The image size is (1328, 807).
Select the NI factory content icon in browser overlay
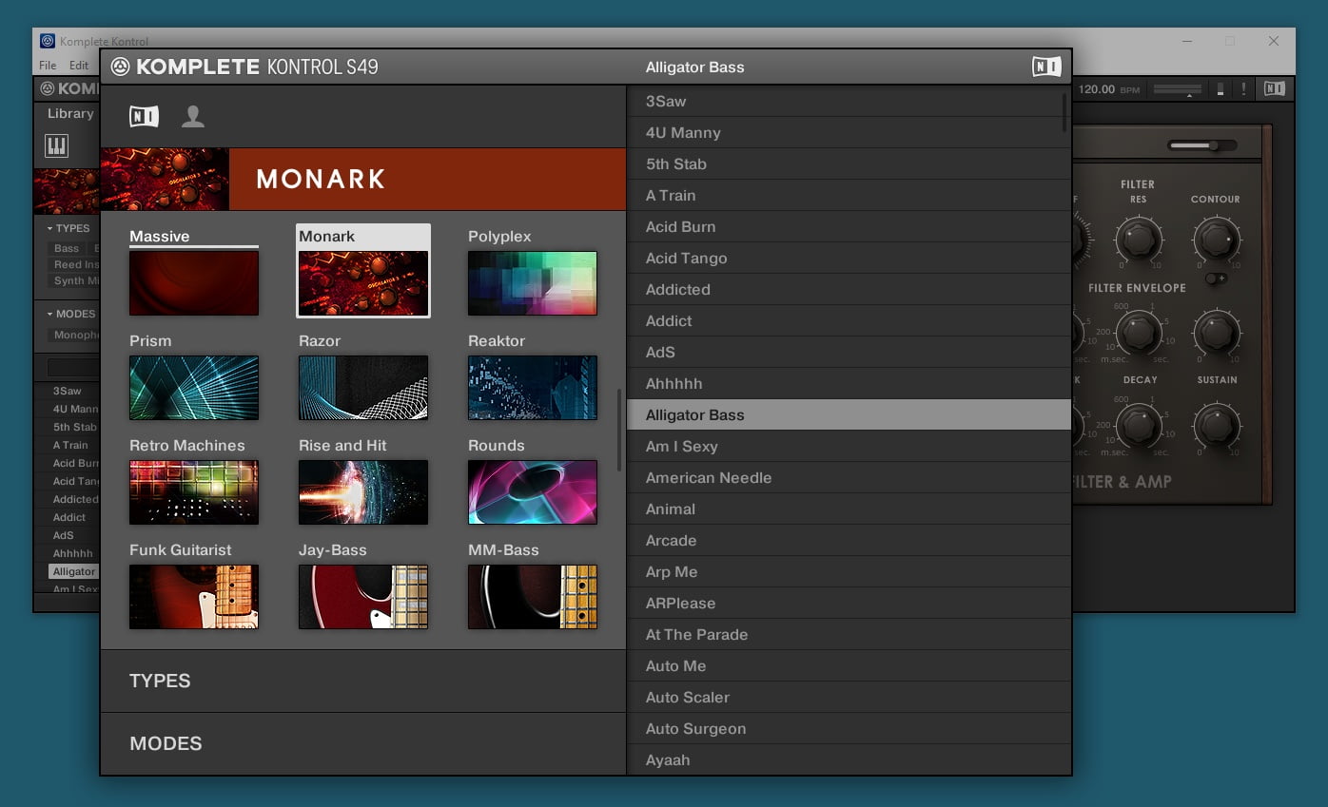[x=144, y=116]
